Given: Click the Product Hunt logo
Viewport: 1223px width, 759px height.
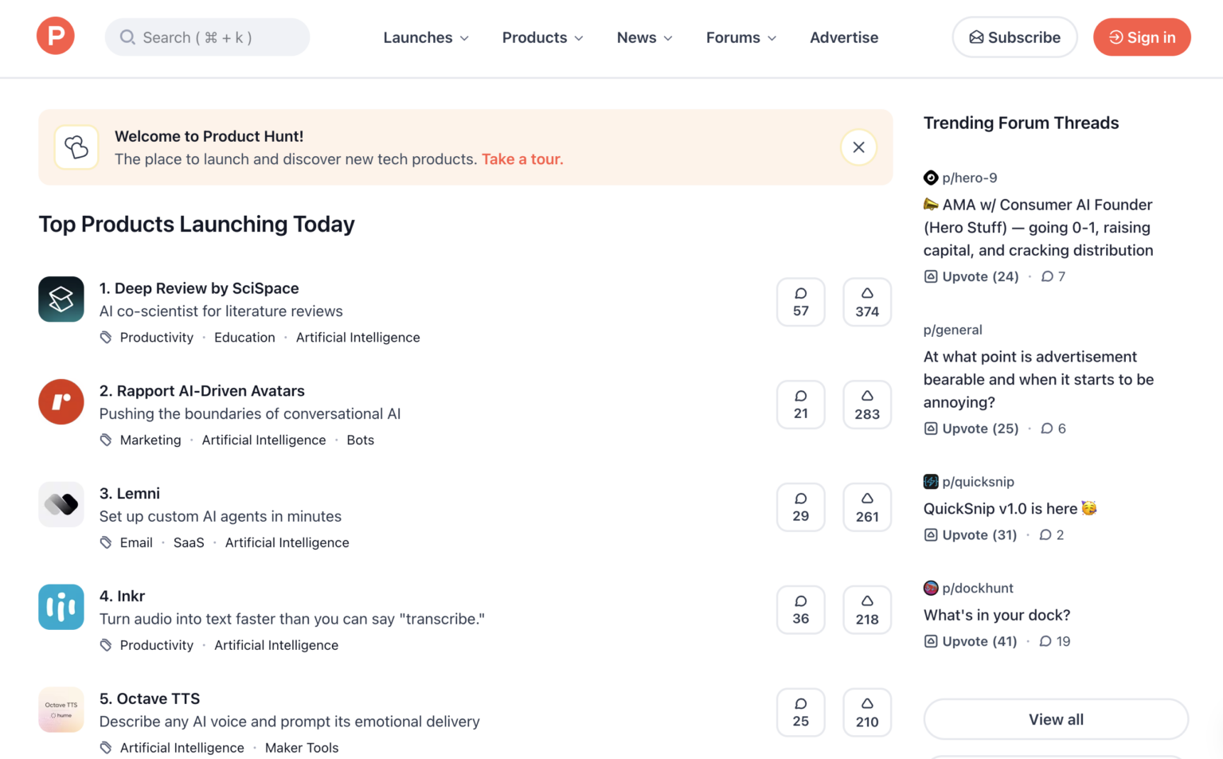Looking at the screenshot, I should coord(55,36).
